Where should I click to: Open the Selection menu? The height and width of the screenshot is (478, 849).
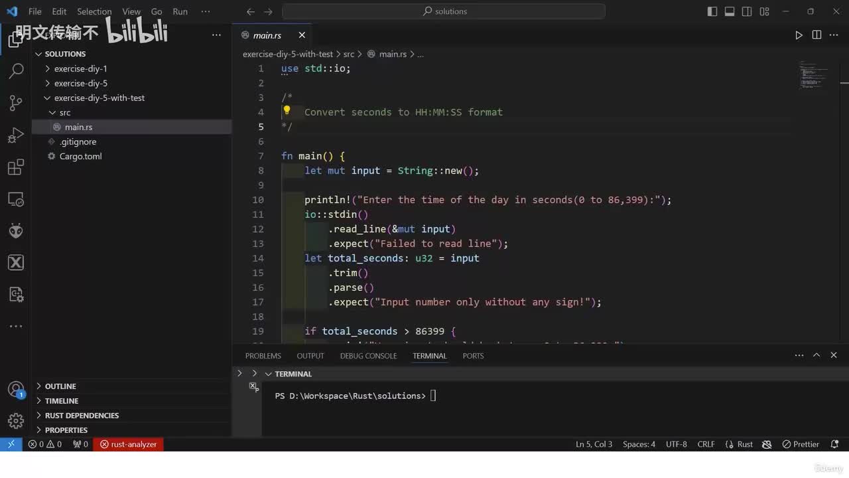coord(94,11)
